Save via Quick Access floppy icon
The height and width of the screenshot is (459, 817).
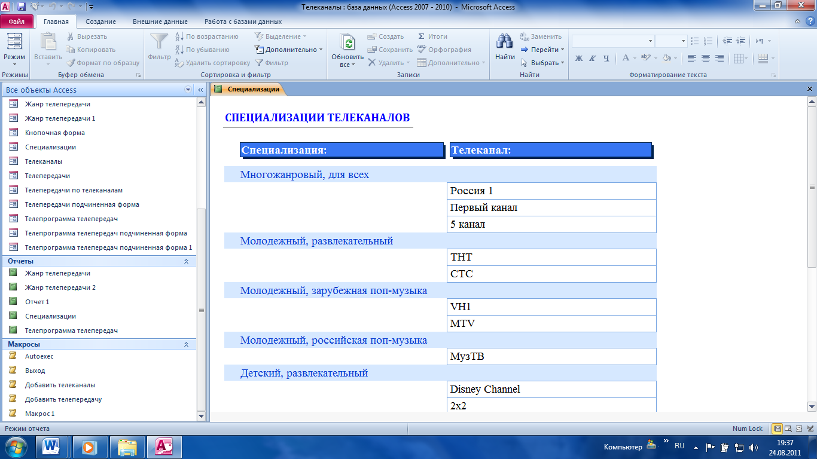pyautogui.click(x=22, y=7)
